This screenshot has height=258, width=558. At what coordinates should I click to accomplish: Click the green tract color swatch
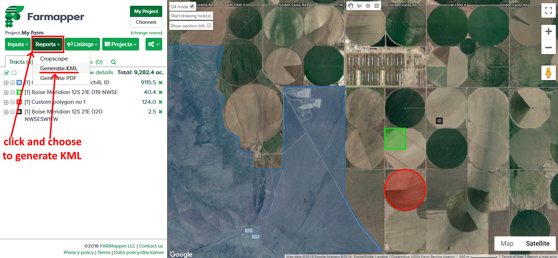click(x=19, y=92)
